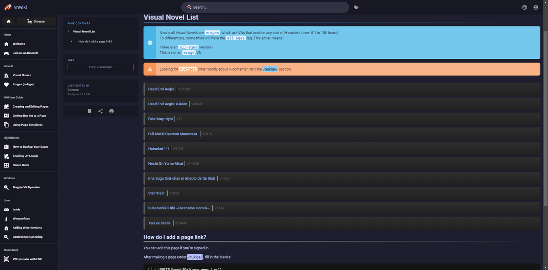The image size is (548, 270).
Task: Open Magpie VN Upscaler page
Action: [26, 187]
